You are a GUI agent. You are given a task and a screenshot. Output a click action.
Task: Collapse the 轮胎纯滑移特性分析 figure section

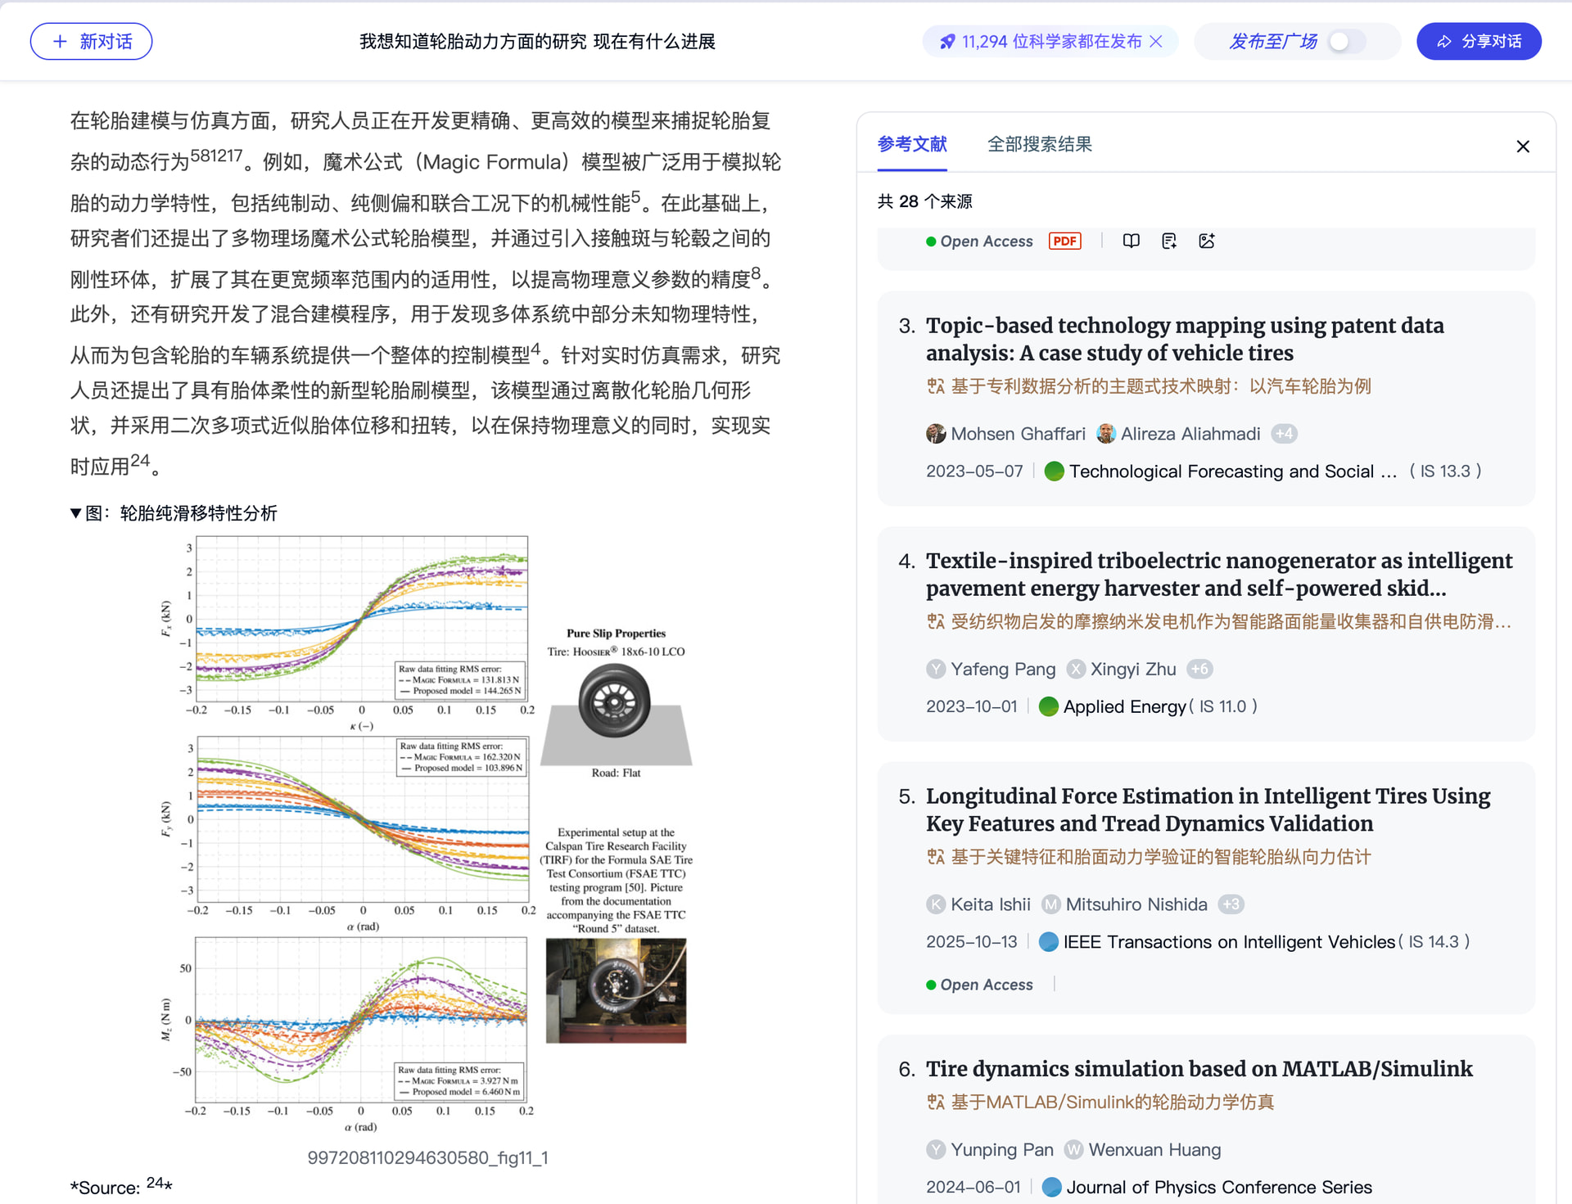tap(75, 513)
